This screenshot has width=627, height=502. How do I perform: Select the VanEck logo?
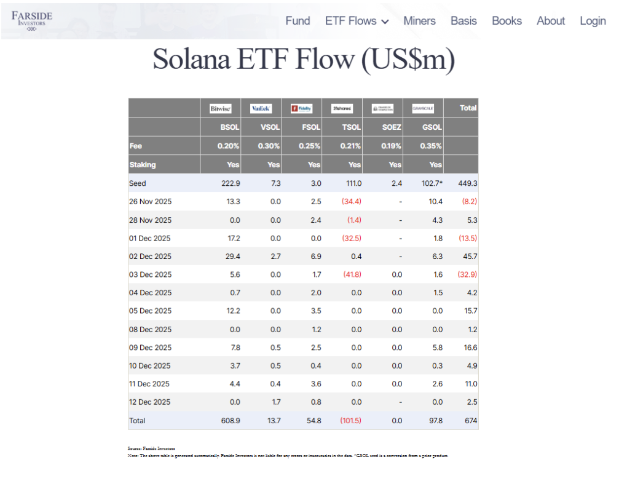[x=261, y=108]
